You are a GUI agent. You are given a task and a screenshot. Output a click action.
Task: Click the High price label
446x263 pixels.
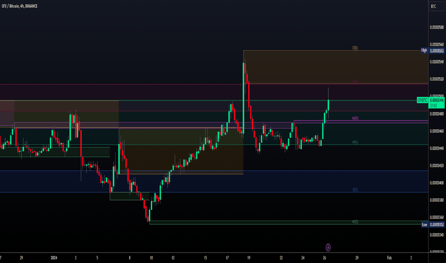click(424, 51)
